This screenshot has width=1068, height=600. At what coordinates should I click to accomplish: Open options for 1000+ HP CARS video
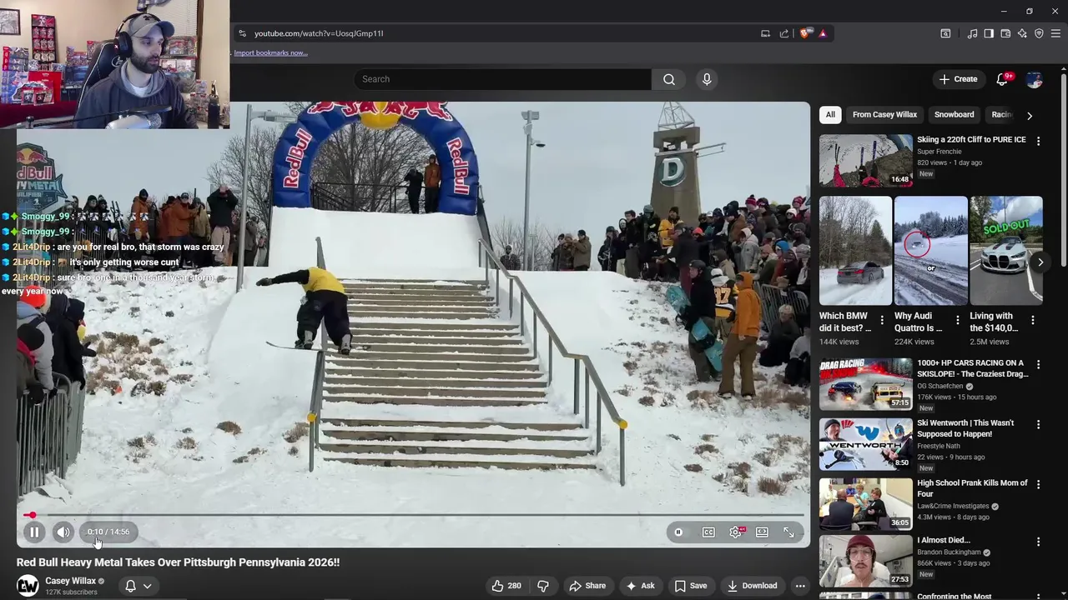tap(1038, 364)
